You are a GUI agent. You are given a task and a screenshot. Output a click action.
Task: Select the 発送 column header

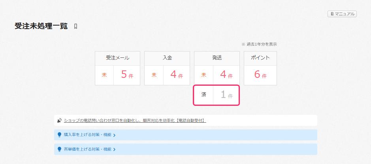217,58
